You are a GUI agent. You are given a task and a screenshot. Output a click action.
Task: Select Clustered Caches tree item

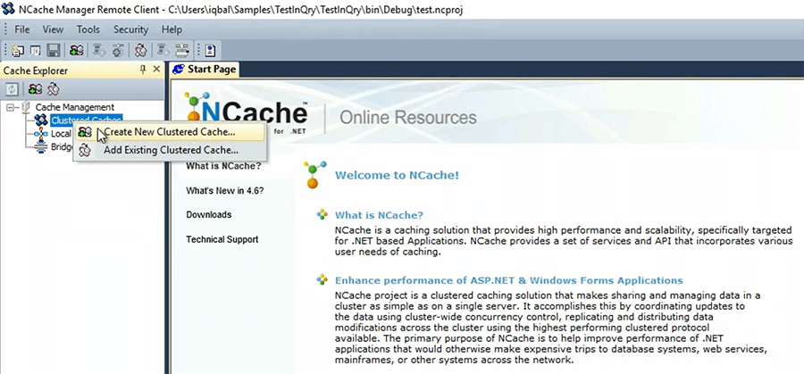point(86,121)
